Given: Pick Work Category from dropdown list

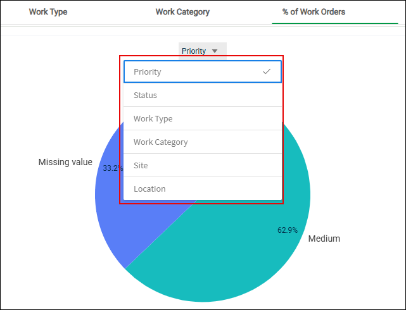Looking at the screenshot, I should pos(203,142).
